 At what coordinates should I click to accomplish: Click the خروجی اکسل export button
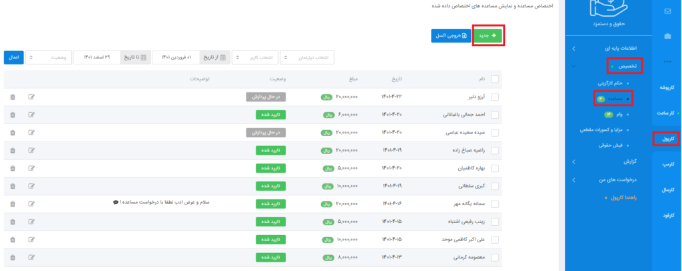[450, 36]
